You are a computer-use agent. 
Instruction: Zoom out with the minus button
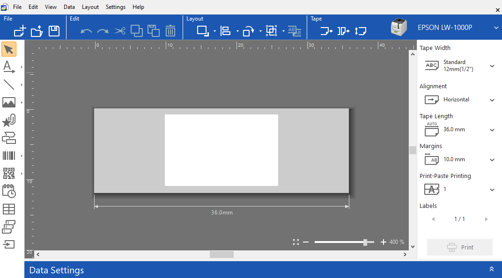coord(306,242)
